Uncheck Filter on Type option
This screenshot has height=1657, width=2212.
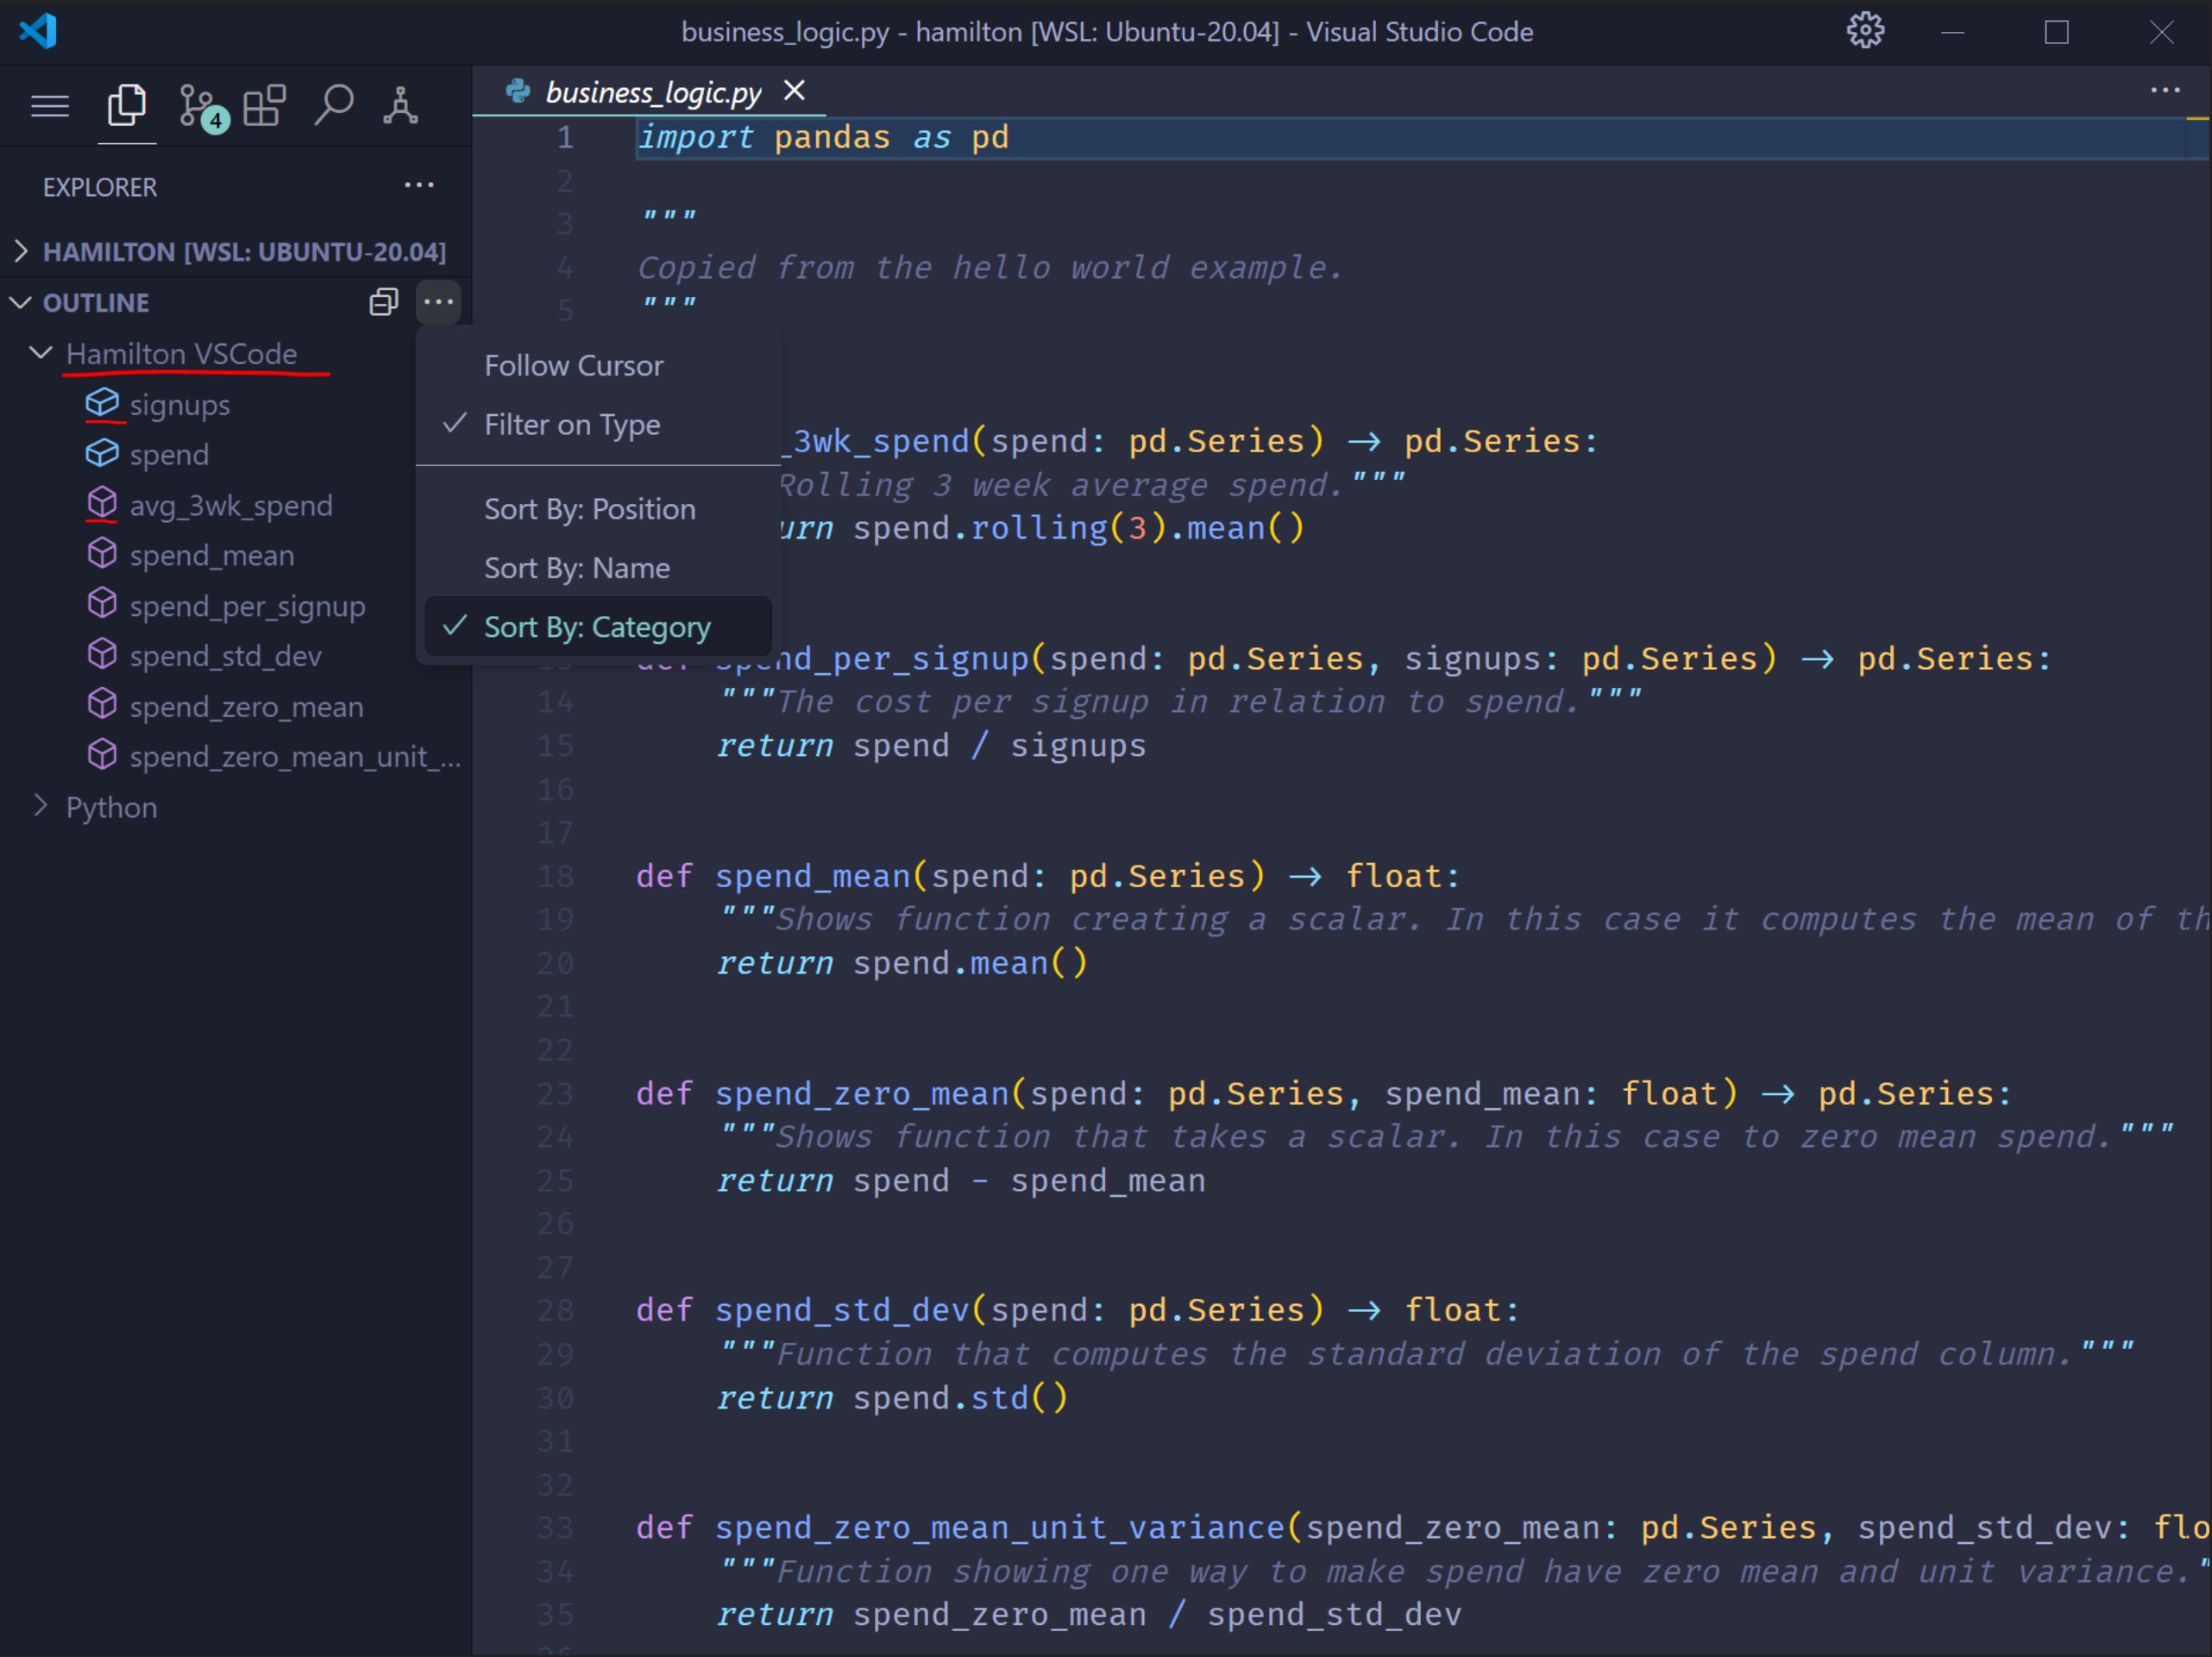pyautogui.click(x=571, y=425)
